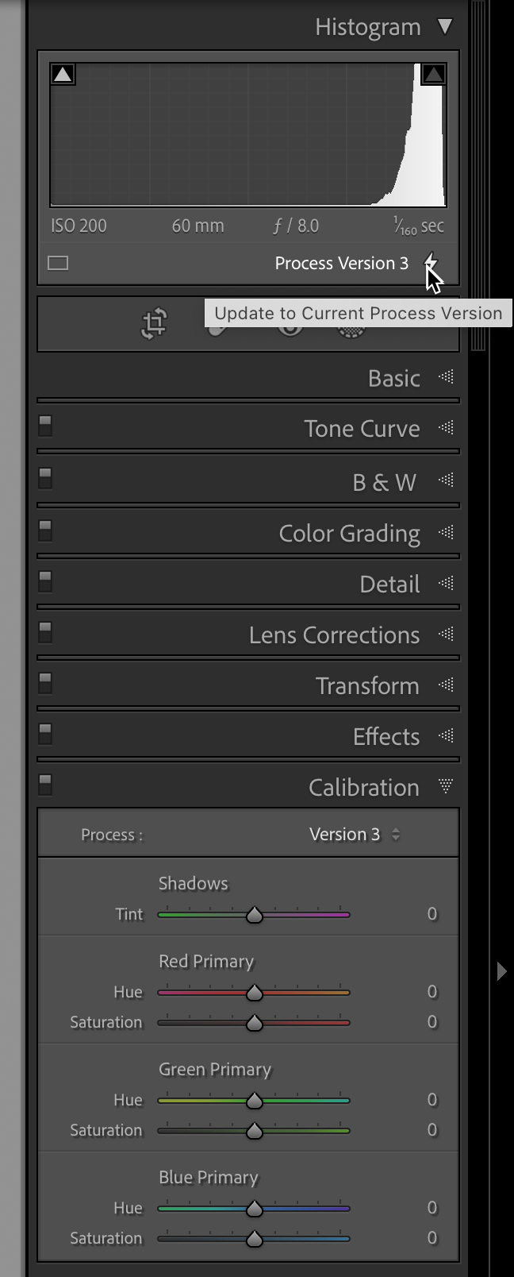Open the Masking tool
This screenshot has width=514, height=1277.
tap(351, 325)
